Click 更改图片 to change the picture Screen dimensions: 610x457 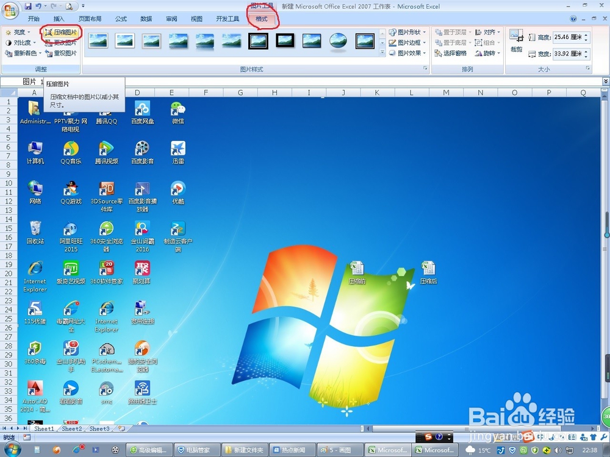pyautogui.click(x=61, y=43)
